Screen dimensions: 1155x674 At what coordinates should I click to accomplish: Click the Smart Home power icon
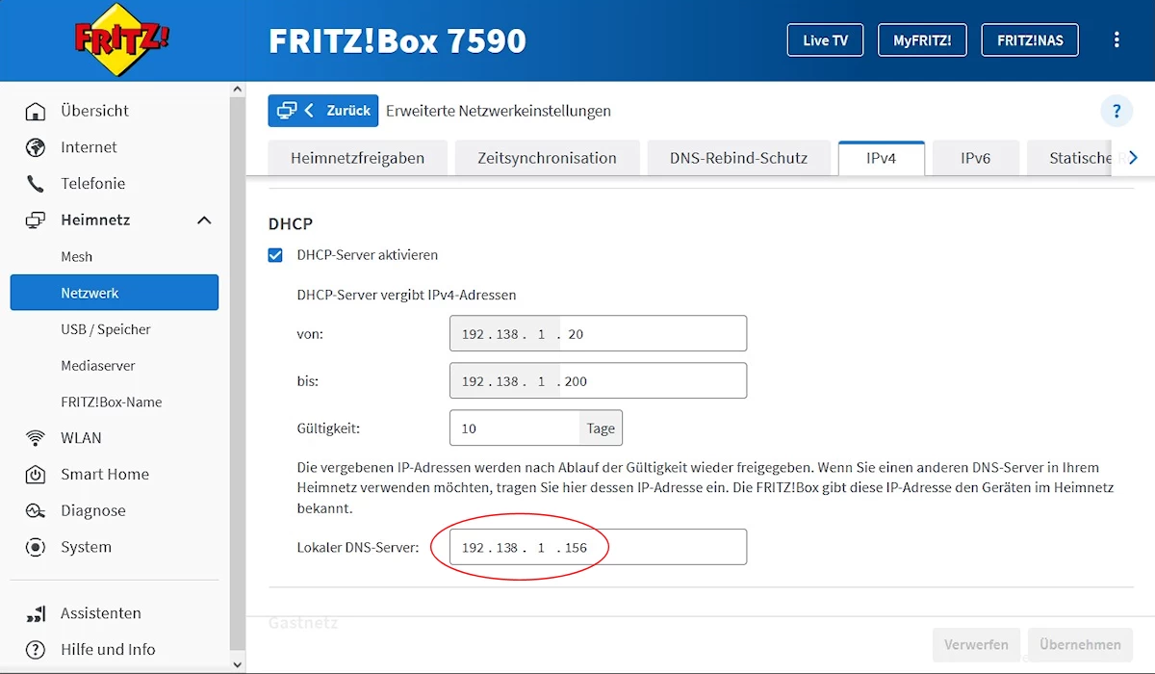point(36,475)
